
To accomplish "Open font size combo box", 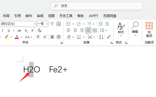I will [x=43, y=24].
